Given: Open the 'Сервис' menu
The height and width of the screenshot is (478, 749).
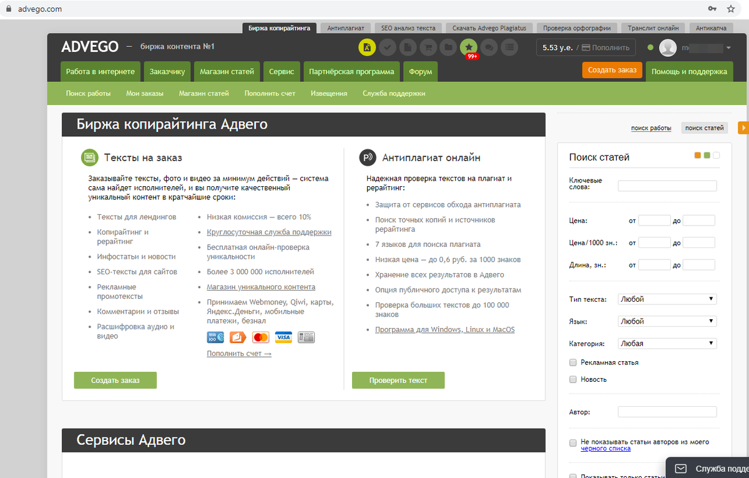Looking at the screenshot, I should coord(281,72).
